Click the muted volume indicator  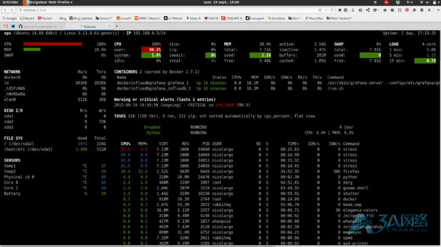[428, 2]
